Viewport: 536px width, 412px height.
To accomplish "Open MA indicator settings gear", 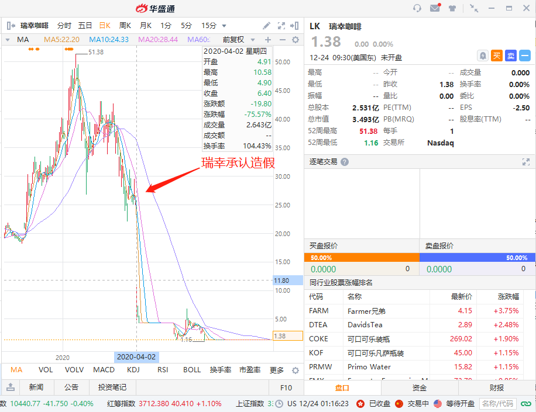I will point(296,40).
